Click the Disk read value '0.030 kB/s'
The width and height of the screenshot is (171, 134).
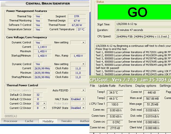point(151,110)
